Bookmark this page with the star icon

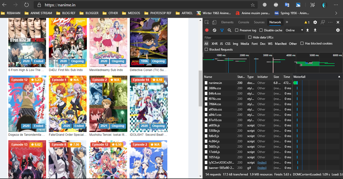pyautogui.click(x=253, y=5)
